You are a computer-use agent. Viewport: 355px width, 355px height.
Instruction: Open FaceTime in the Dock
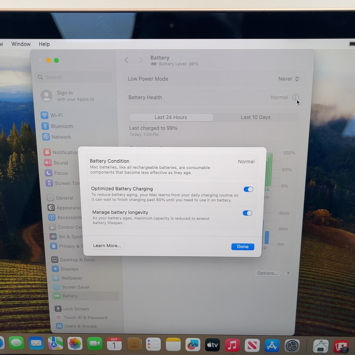[x=95, y=344]
